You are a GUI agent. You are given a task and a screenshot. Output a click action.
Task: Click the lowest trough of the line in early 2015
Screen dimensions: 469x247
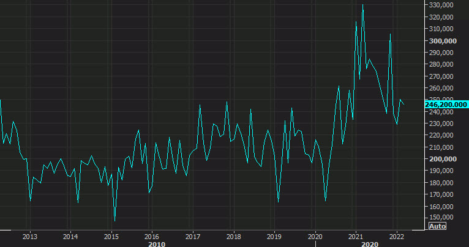114,220
